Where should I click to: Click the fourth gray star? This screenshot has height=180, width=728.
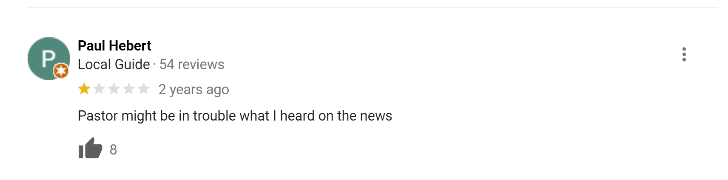coord(129,89)
